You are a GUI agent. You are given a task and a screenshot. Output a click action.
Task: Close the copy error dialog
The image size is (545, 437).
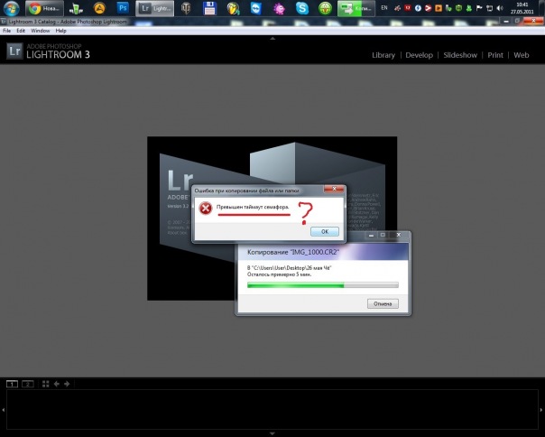click(x=334, y=189)
